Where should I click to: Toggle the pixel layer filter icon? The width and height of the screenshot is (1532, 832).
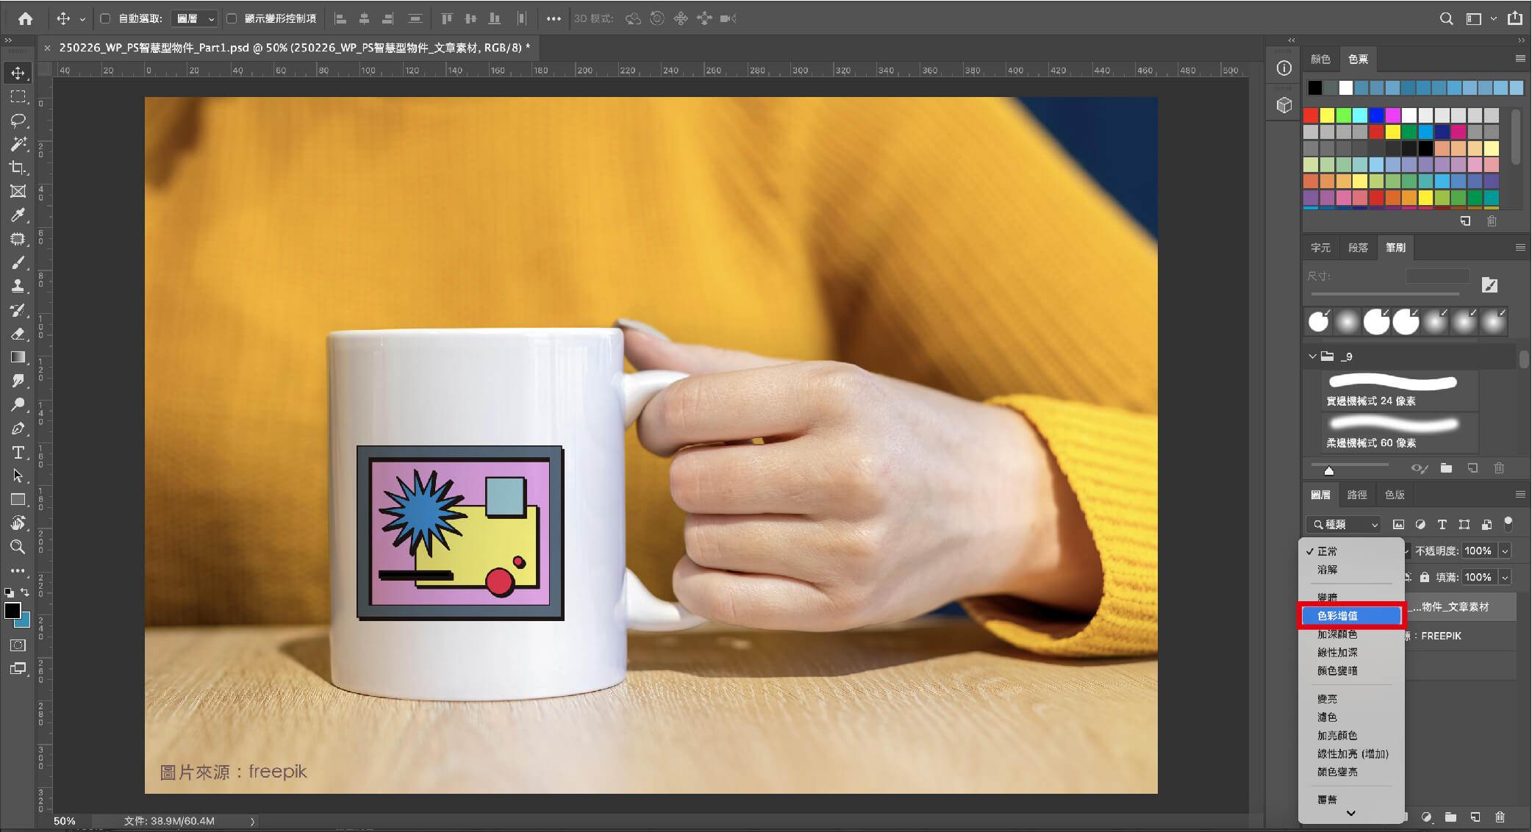click(x=1398, y=524)
